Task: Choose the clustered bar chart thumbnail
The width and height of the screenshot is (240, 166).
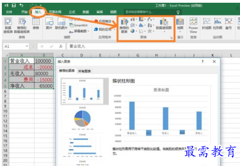Action: click(82, 145)
